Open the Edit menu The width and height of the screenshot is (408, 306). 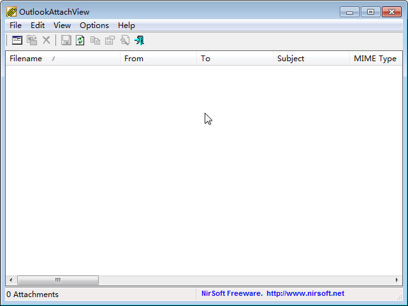38,25
